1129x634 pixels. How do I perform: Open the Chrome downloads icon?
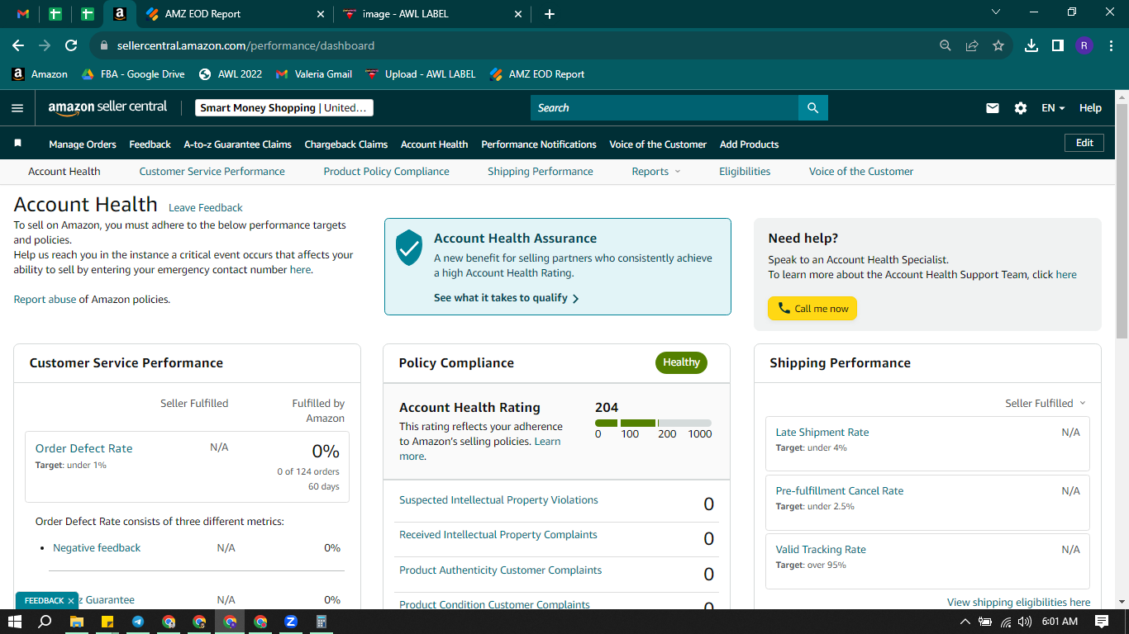tap(1031, 46)
